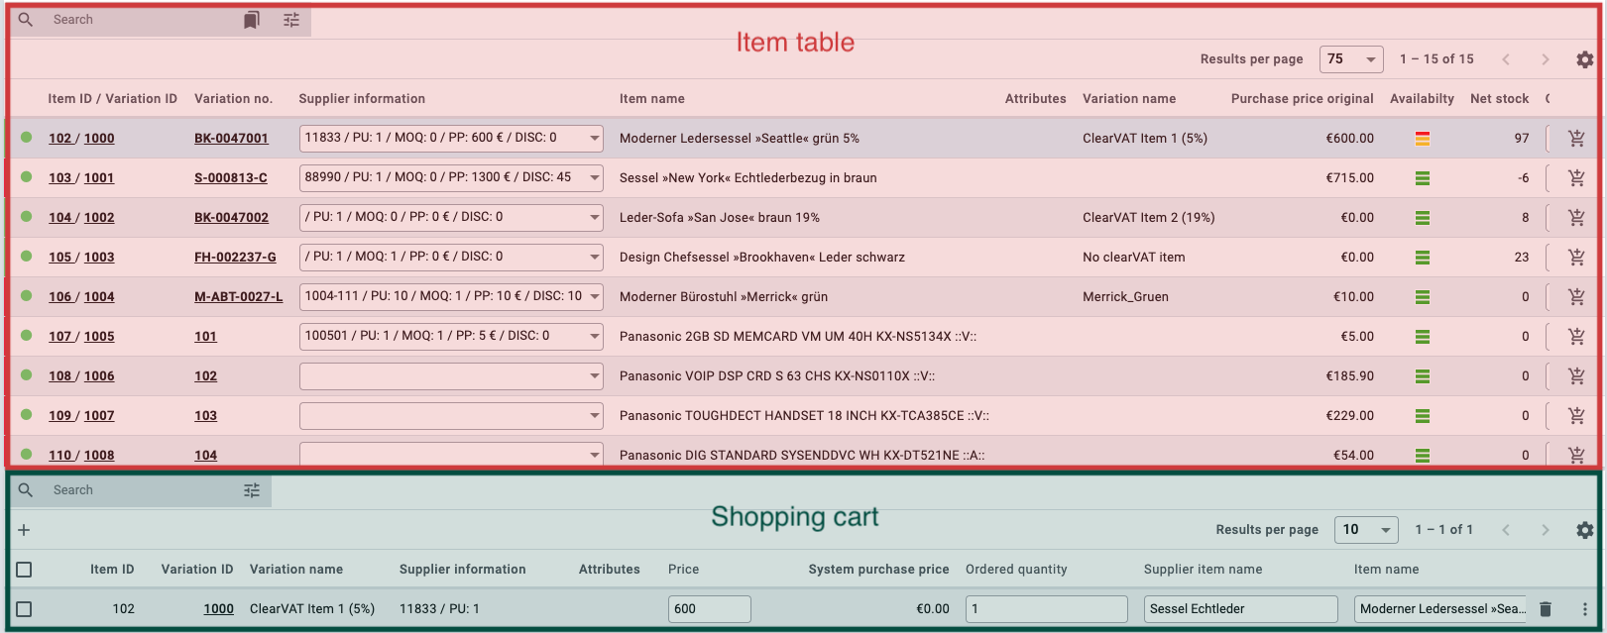Open more options menu for cart row
The height and width of the screenshot is (633, 1607).
(x=1584, y=609)
